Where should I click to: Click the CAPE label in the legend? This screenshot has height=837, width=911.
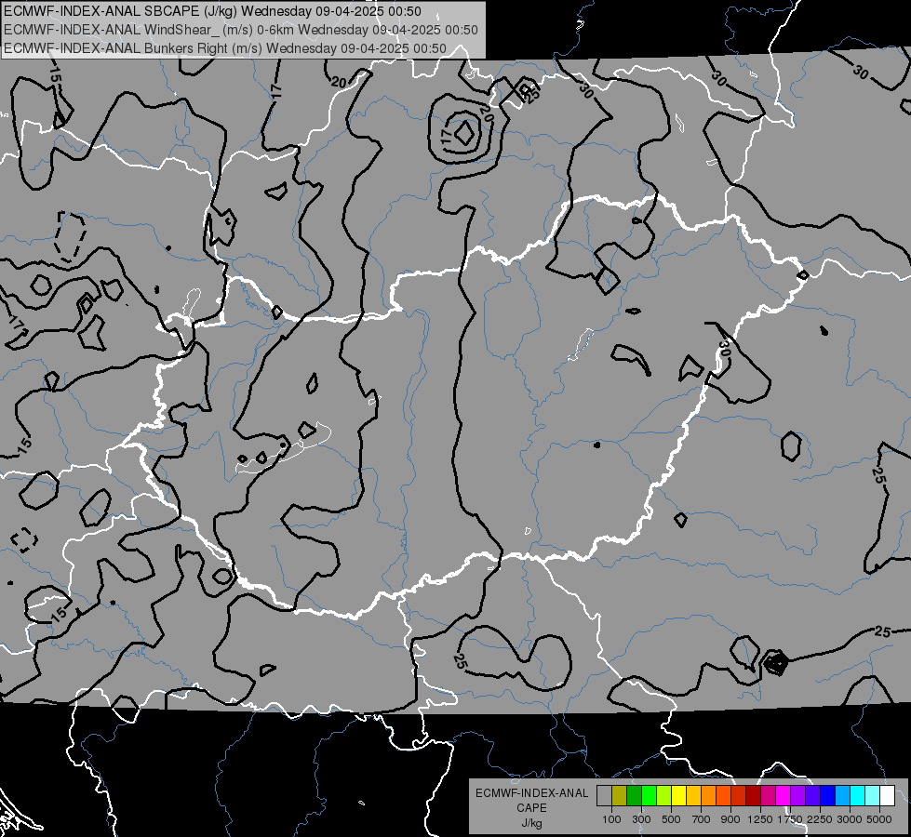click(x=531, y=808)
